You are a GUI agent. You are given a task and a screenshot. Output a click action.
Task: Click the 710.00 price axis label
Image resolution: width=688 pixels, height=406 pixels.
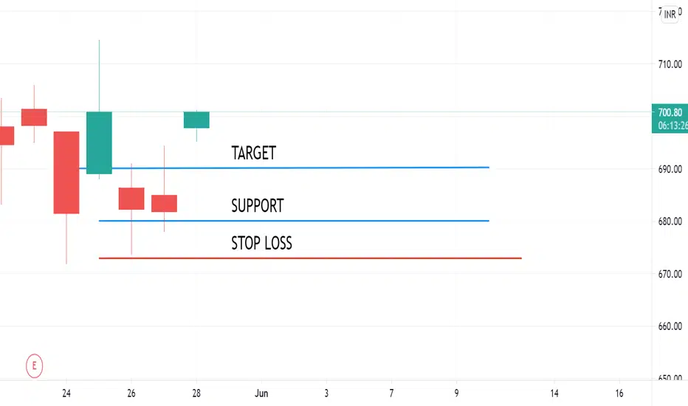click(x=670, y=64)
